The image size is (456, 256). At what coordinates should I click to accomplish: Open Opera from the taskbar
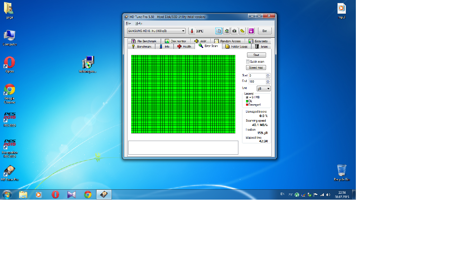tap(55, 195)
